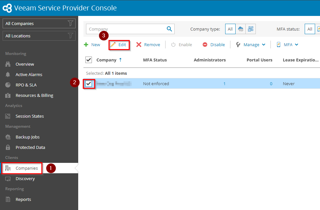Click Edit for the selected company
The width and height of the screenshot is (320, 210).
point(119,45)
